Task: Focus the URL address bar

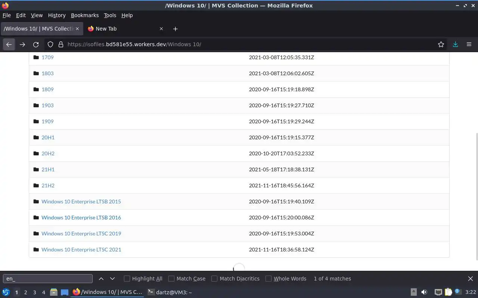Action: point(246,44)
